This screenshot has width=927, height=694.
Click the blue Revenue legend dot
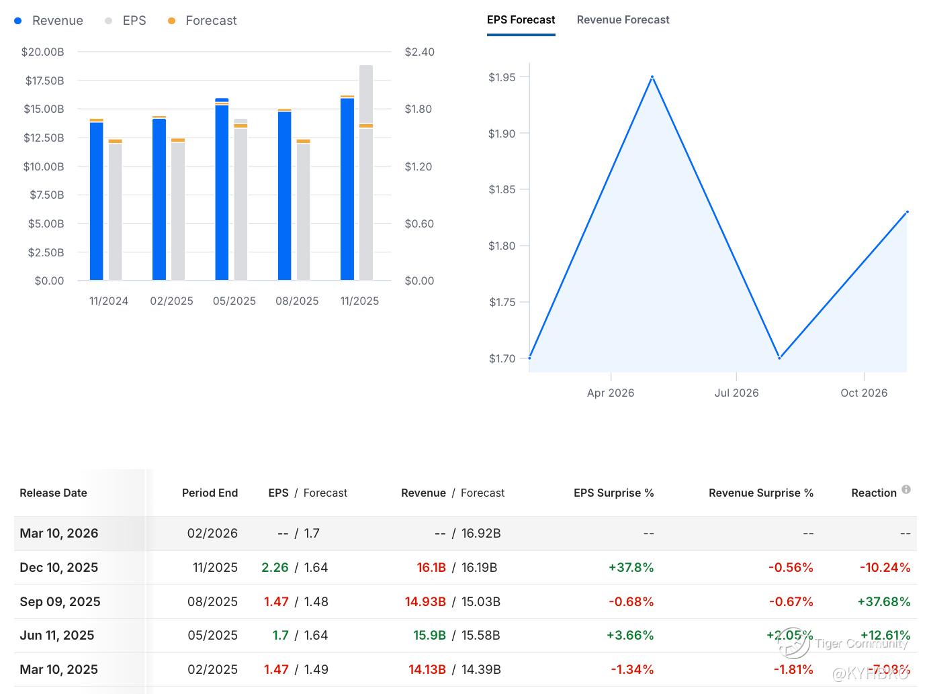18,21
